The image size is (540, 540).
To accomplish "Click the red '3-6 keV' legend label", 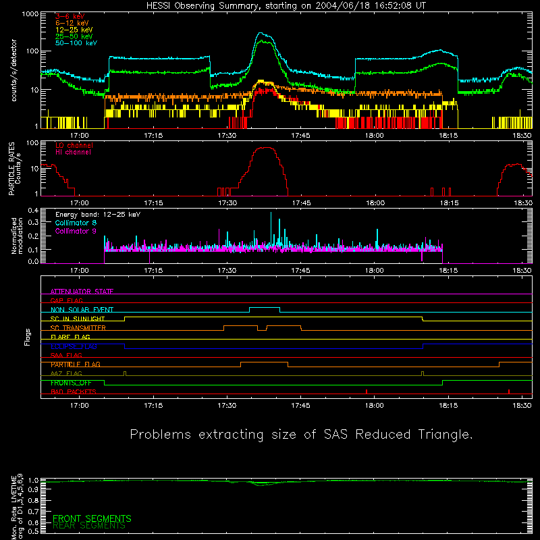I will [x=70, y=16].
